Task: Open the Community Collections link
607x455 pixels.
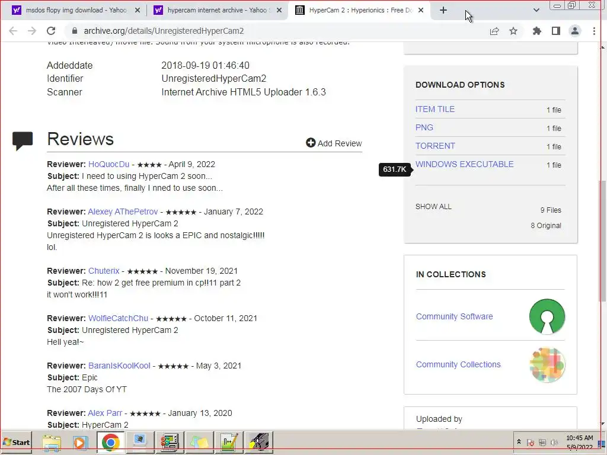Action: pyautogui.click(x=458, y=364)
